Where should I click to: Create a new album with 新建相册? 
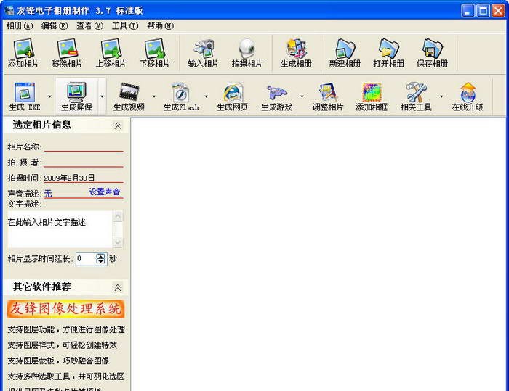pos(345,53)
